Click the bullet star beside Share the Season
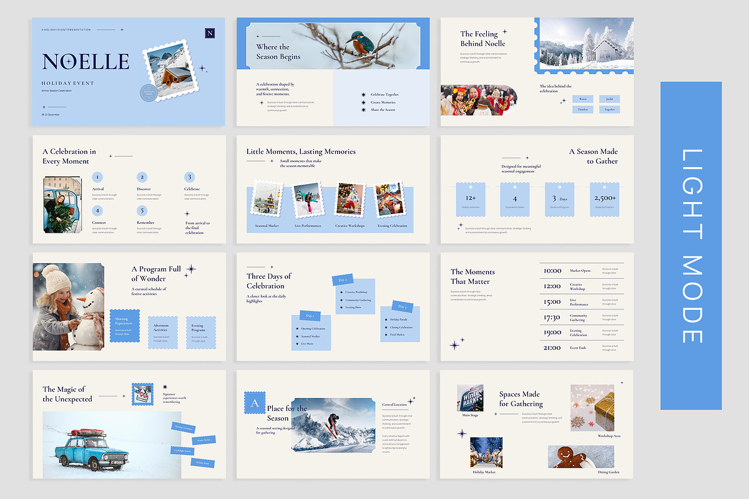 pyautogui.click(x=363, y=110)
